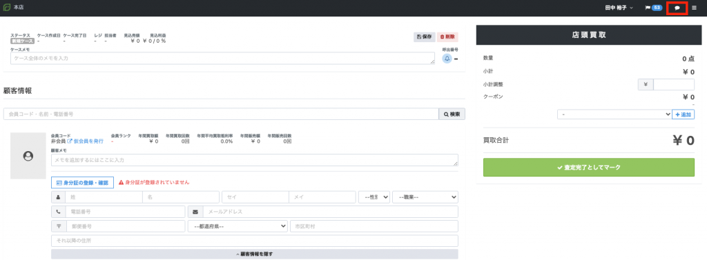Click the 査定完了としてマーク green button
Image resolution: width=707 pixels, height=260 pixels.
(589, 167)
